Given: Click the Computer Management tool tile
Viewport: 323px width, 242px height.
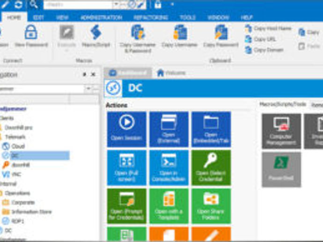Looking at the screenshot, I should pyautogui.click(x=281, y=131).
